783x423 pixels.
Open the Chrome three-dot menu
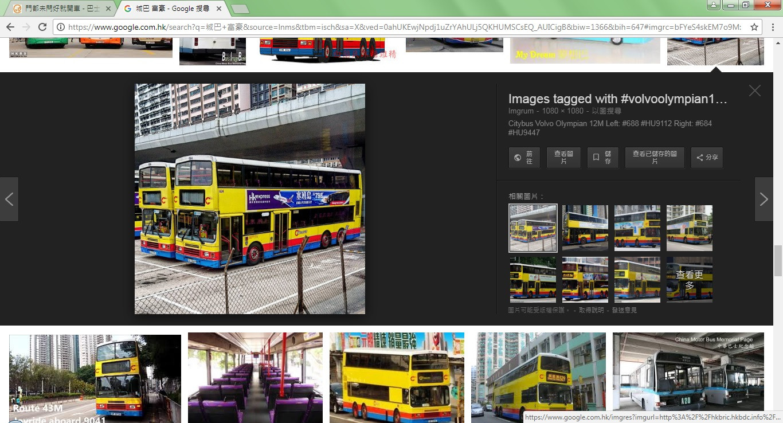pos(773,27)
